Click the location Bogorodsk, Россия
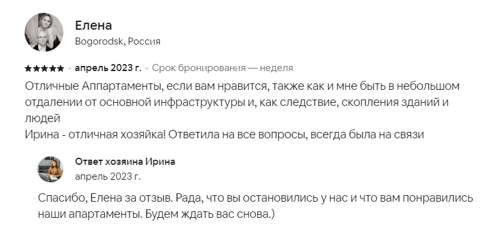This screenshot has height=234, width=501. click(x=118, y=41)
